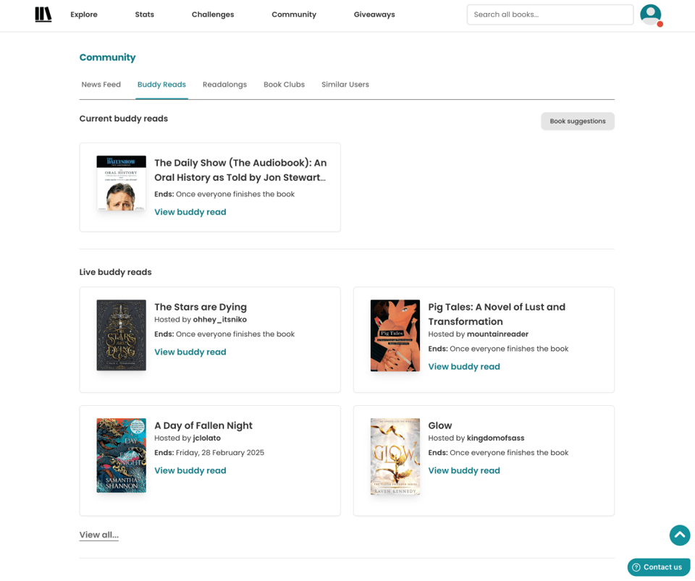Click the StoryGraph books logo
Screen dimensions: 695x581
pos(43,14)
